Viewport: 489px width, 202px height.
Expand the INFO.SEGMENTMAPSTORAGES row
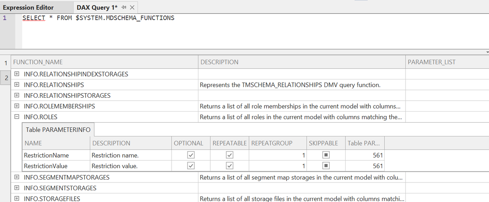[16, 178]
